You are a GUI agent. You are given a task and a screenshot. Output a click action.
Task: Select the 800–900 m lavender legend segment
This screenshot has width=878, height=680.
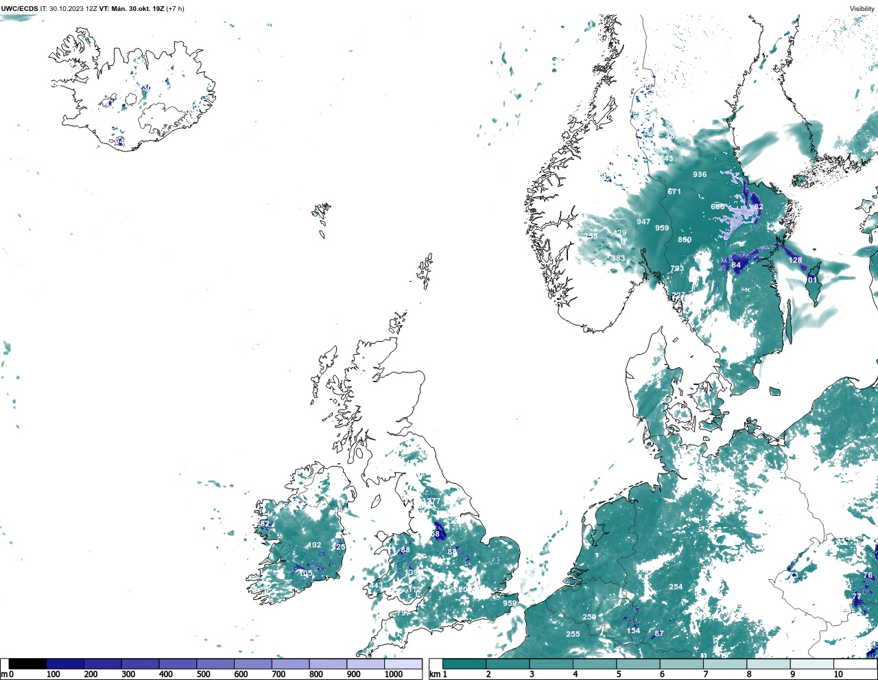pos(328,664)
